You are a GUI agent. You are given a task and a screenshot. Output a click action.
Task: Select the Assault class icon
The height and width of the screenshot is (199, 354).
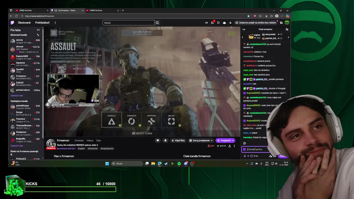[111, 120]
